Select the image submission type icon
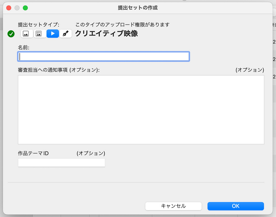Viewport: 276px width, 217px height. [x=27, y=33]
